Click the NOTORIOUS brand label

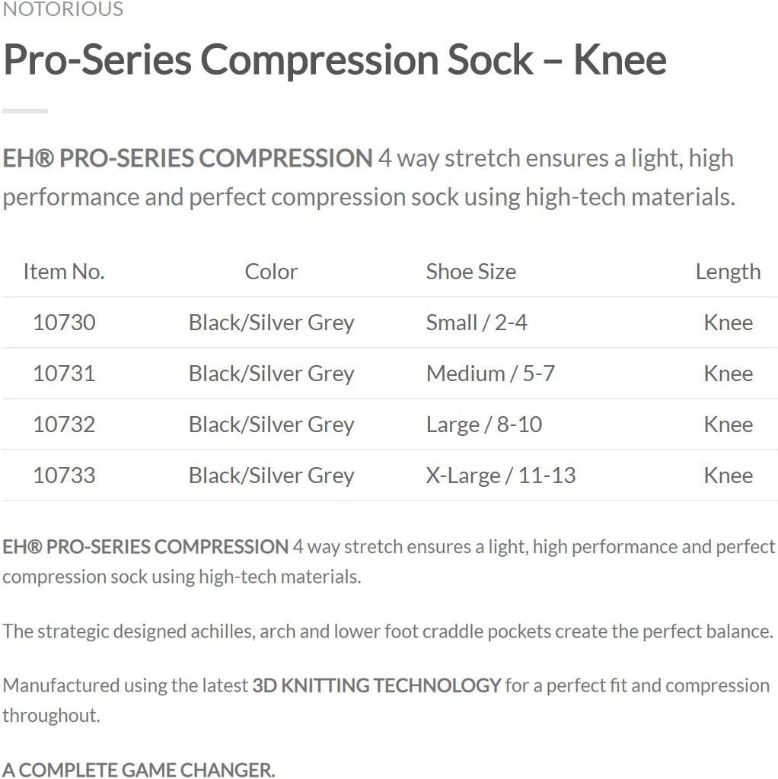(x=63, y=10)
